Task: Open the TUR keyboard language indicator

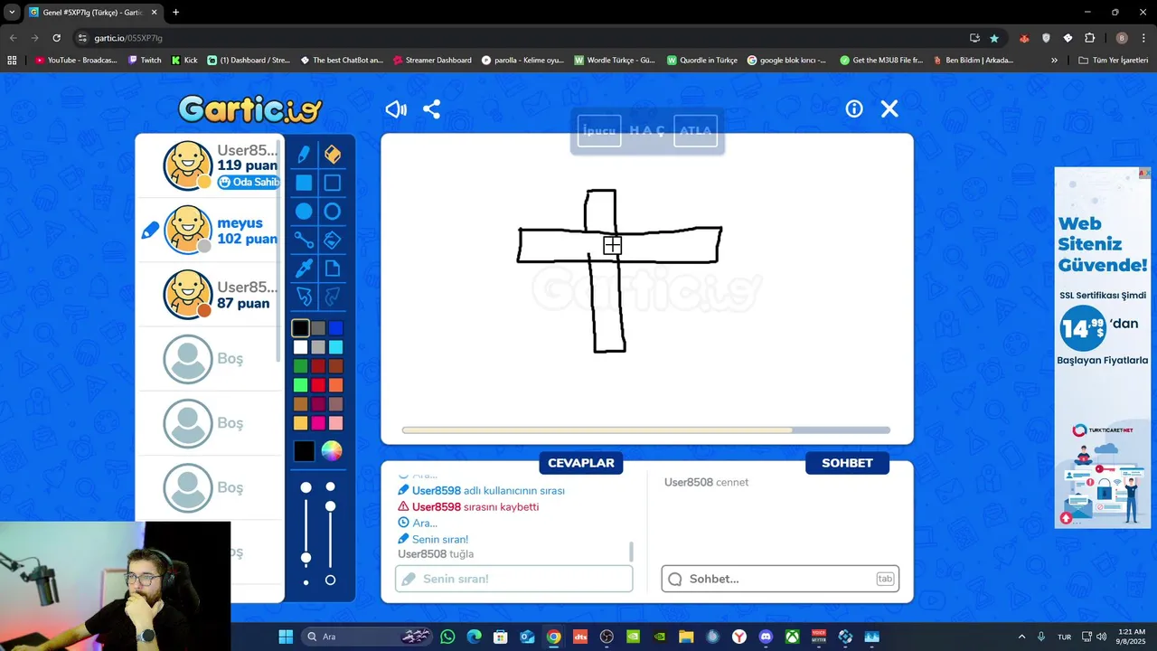Action: point(1065,637)
